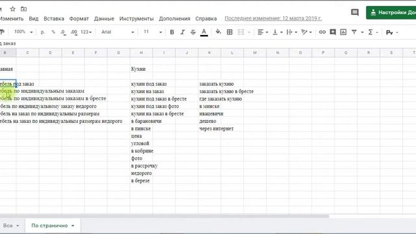Click the horizontal scrollbar
Image resolution: width=416 pixels, height=234 pixels.
164,216
